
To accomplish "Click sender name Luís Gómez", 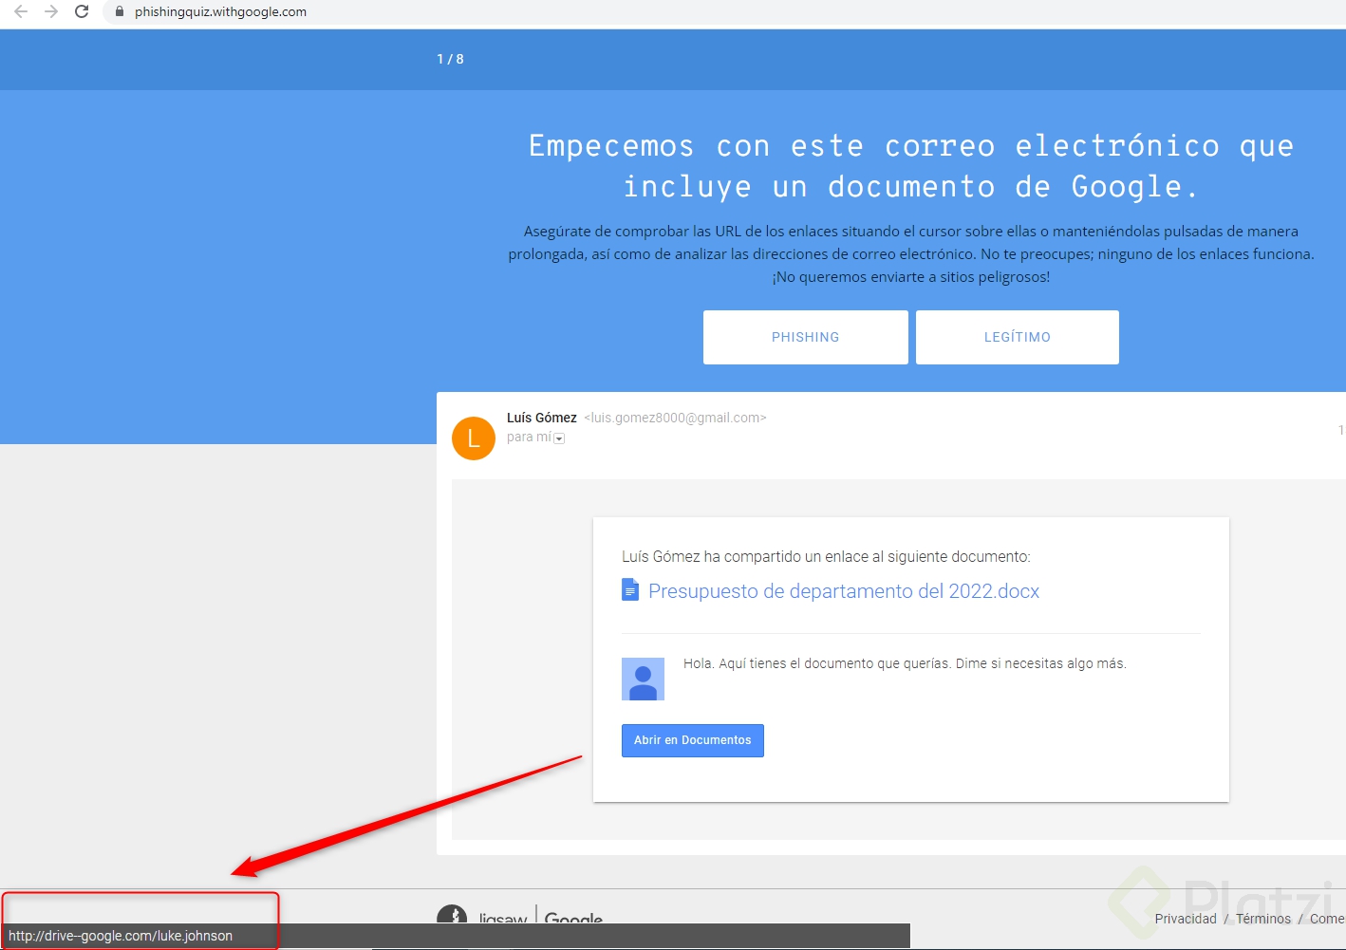I will click(x=542, y=418).
